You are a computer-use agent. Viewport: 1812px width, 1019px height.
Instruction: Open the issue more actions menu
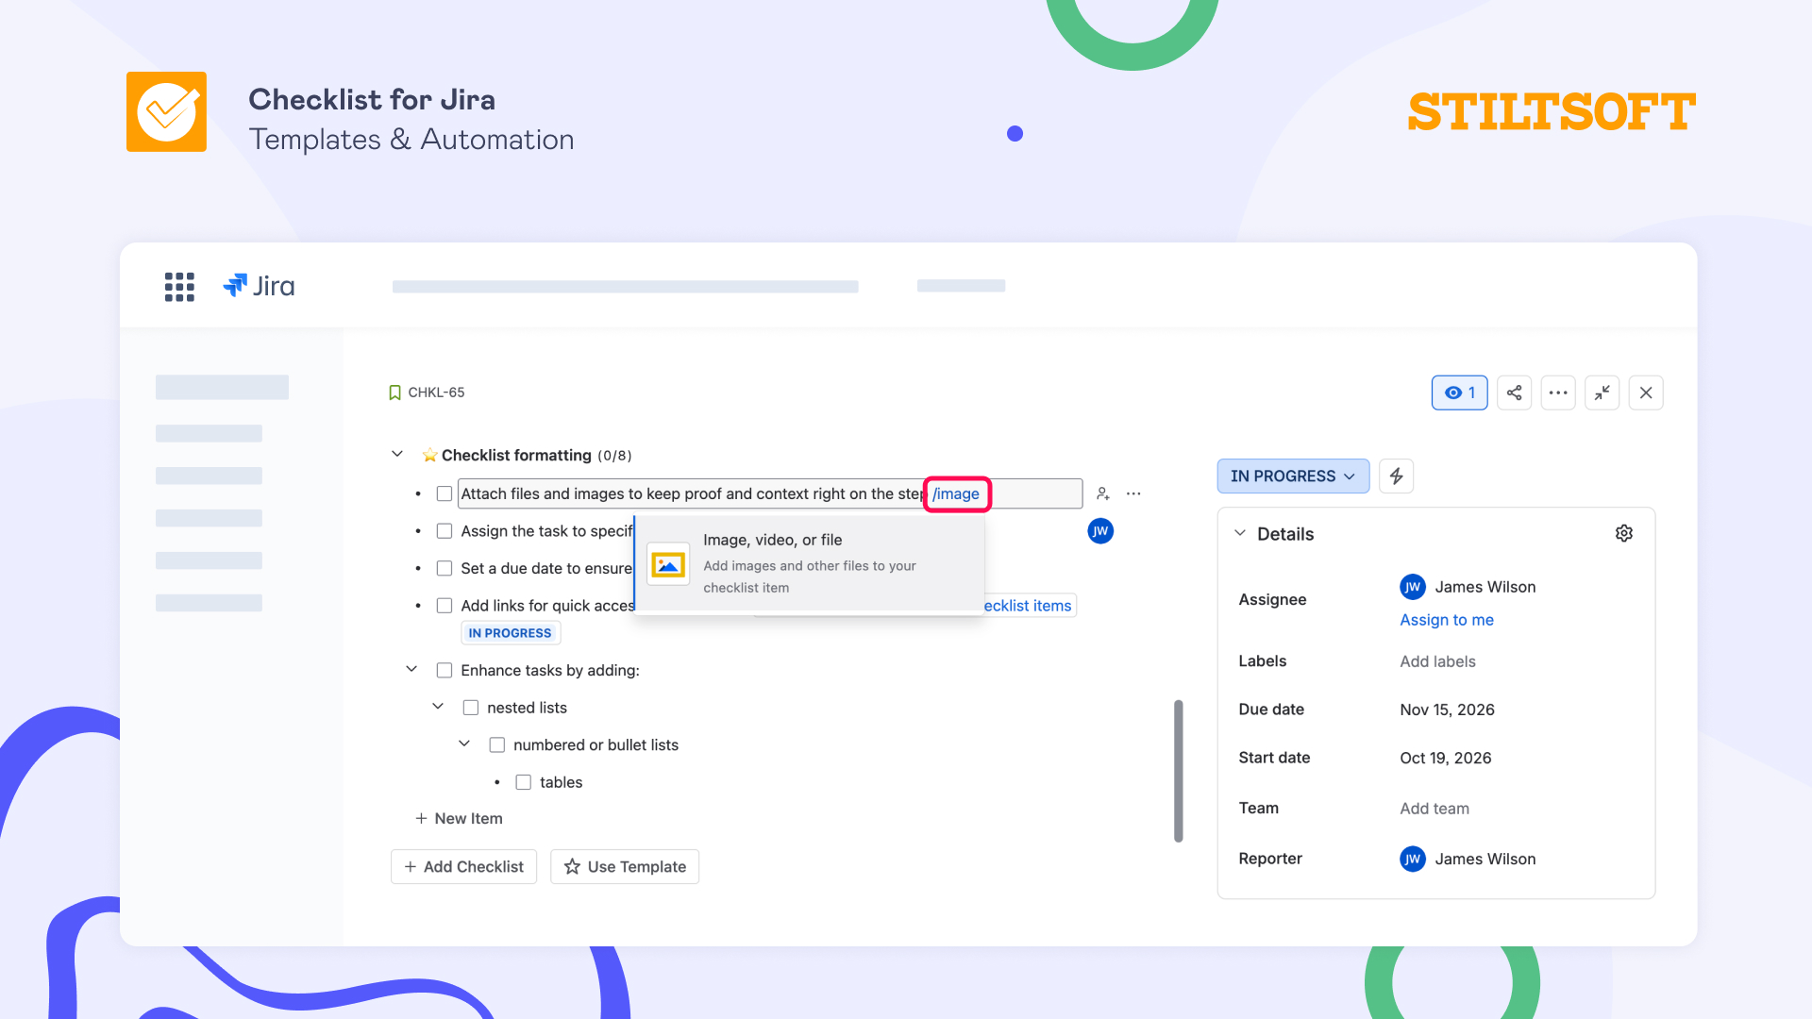(x=1558, y=393)
